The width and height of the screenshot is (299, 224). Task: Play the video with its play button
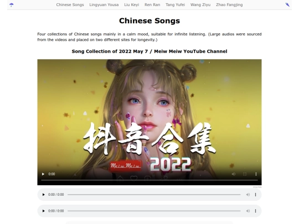(x=43, y=174)
